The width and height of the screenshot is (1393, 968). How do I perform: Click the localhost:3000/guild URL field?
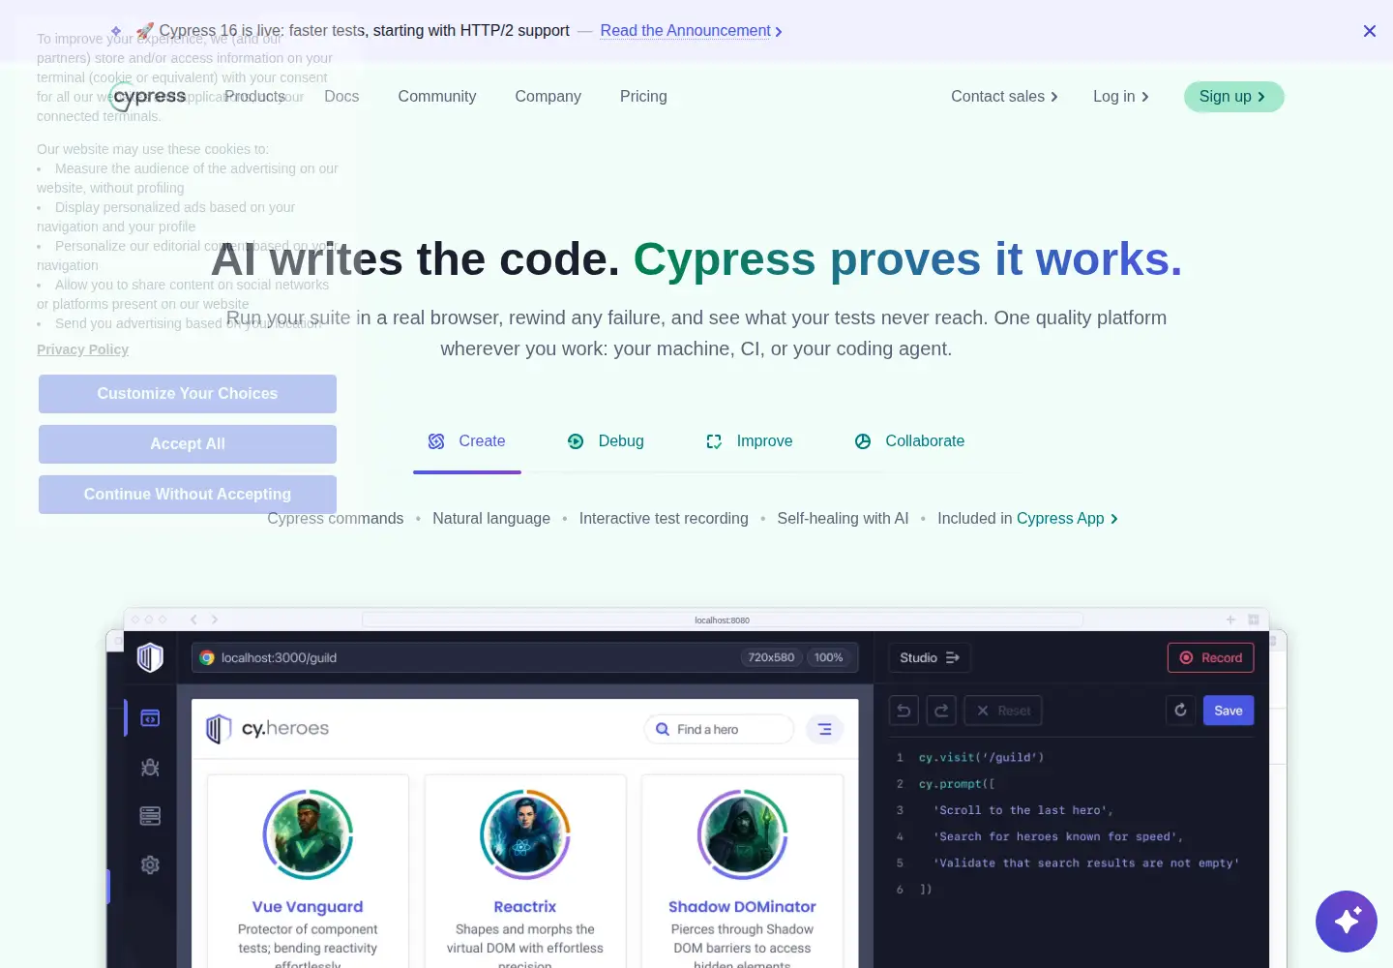[x=524, y=658]
